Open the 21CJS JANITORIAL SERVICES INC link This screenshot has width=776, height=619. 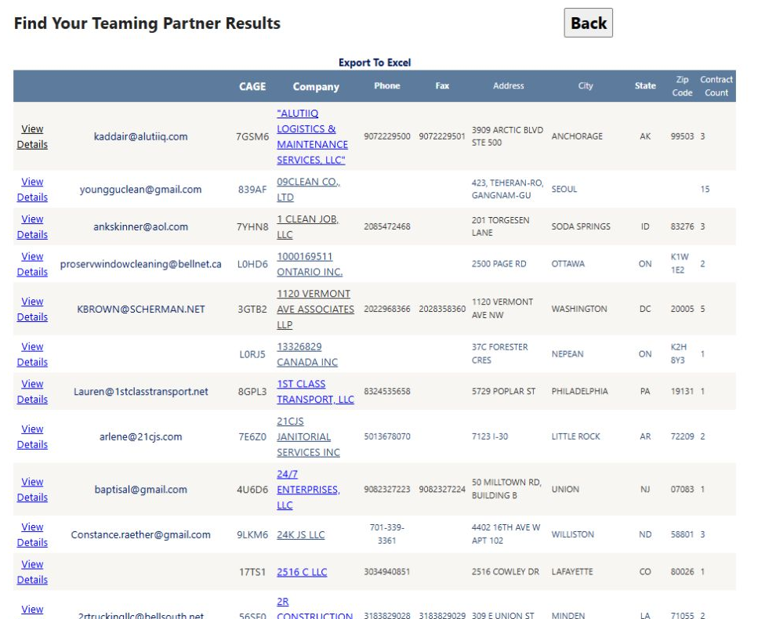point(308,436)
